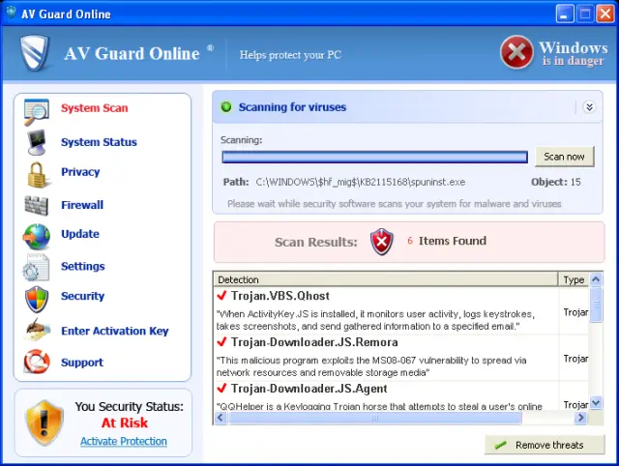Screen dimensions: 619x466
Task: Click the horizontal scrollbar thumb
Action: click(374, 418)
